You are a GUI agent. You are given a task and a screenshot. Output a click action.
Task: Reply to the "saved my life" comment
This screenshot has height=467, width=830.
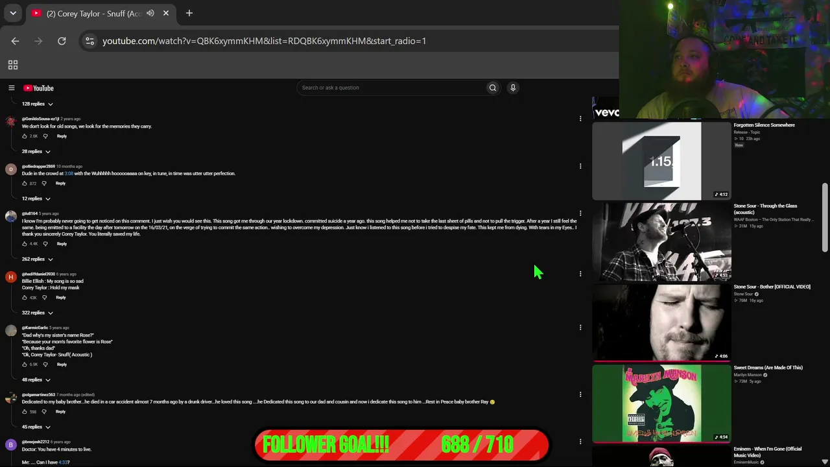click(x=62, y=244)
